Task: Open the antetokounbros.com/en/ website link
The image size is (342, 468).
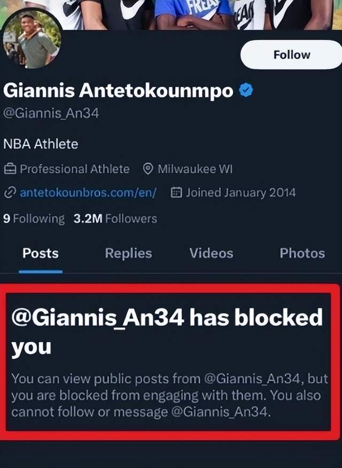Action: (88, 193)
